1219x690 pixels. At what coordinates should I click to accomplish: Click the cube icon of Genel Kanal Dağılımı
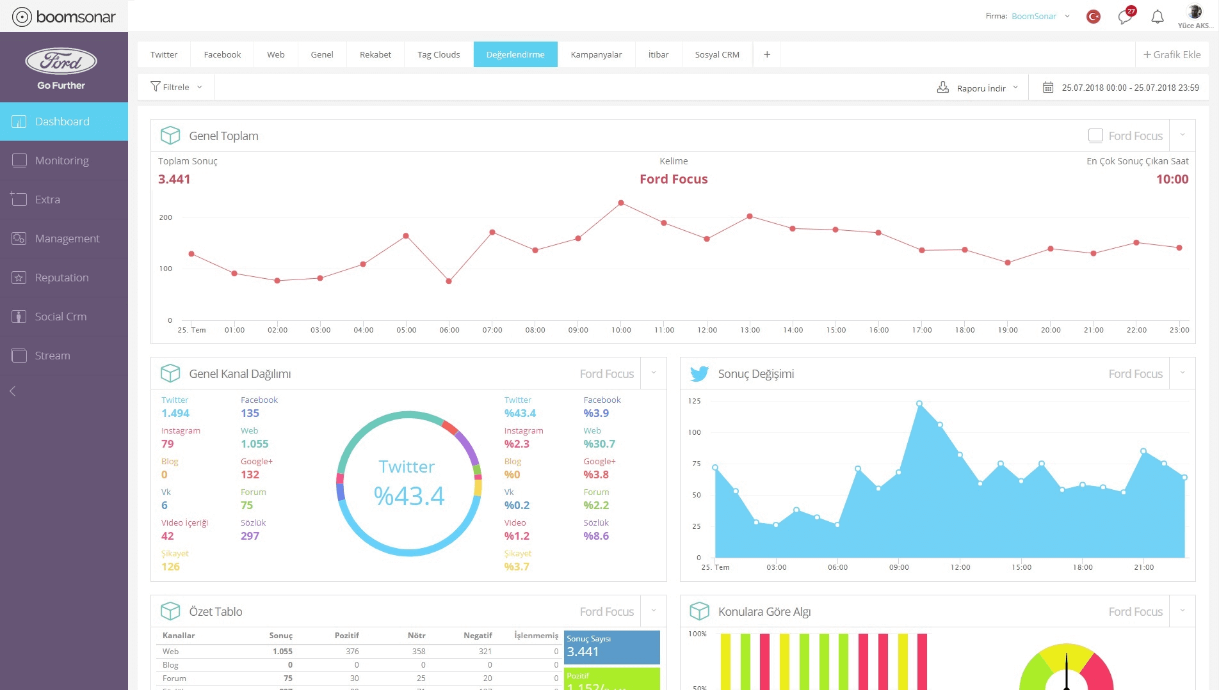click(x=170, y=373)
